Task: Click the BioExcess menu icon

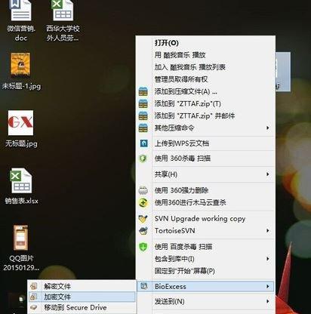Action: (143, 286)
